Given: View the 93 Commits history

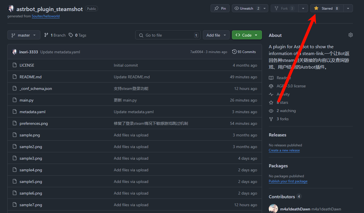Looking at the screenshot, I should click(244, 52).
